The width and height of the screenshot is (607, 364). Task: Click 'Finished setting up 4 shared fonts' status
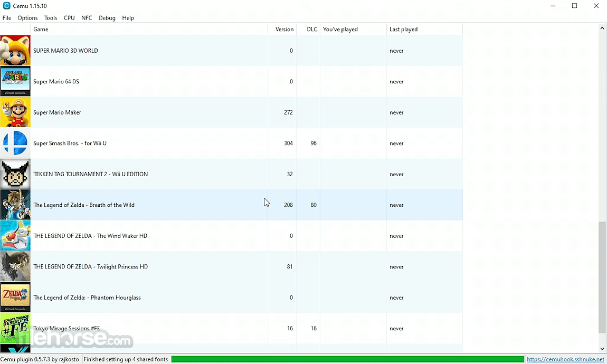pos(126,359)
